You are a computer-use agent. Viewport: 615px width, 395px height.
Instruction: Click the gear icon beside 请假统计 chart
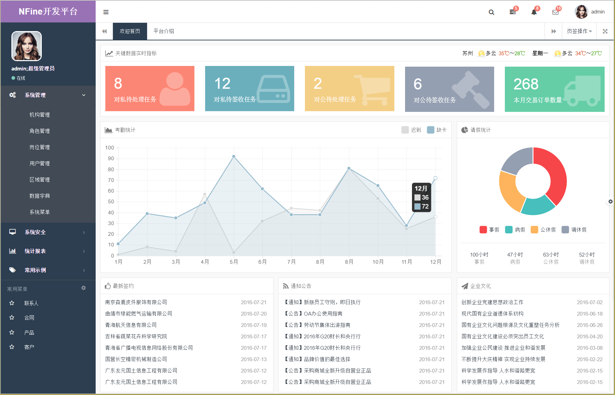(611, 201)
